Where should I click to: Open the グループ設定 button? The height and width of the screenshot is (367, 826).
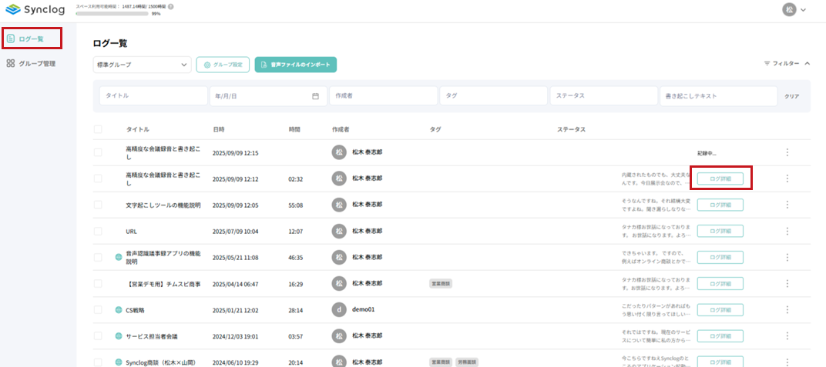223,65
